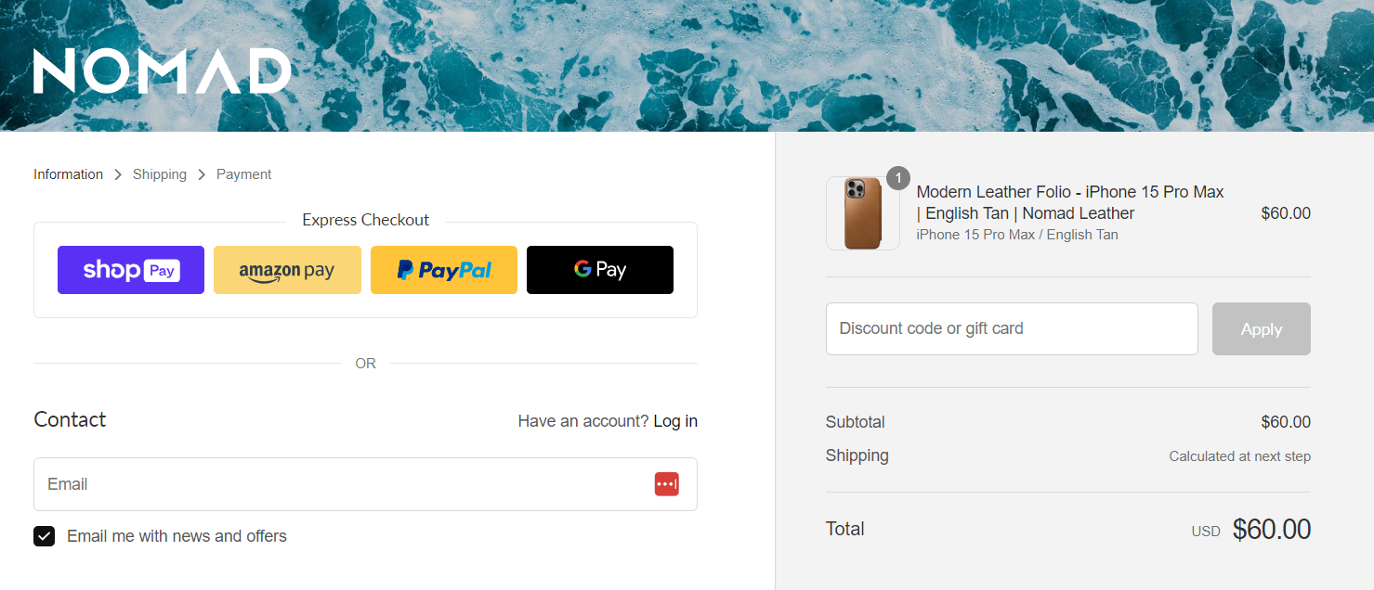Click the Discount code or gift card field
Image resolution: width=1374 pixels, height=590 pixels.
pyautogui.click(x=1012, y=328)
